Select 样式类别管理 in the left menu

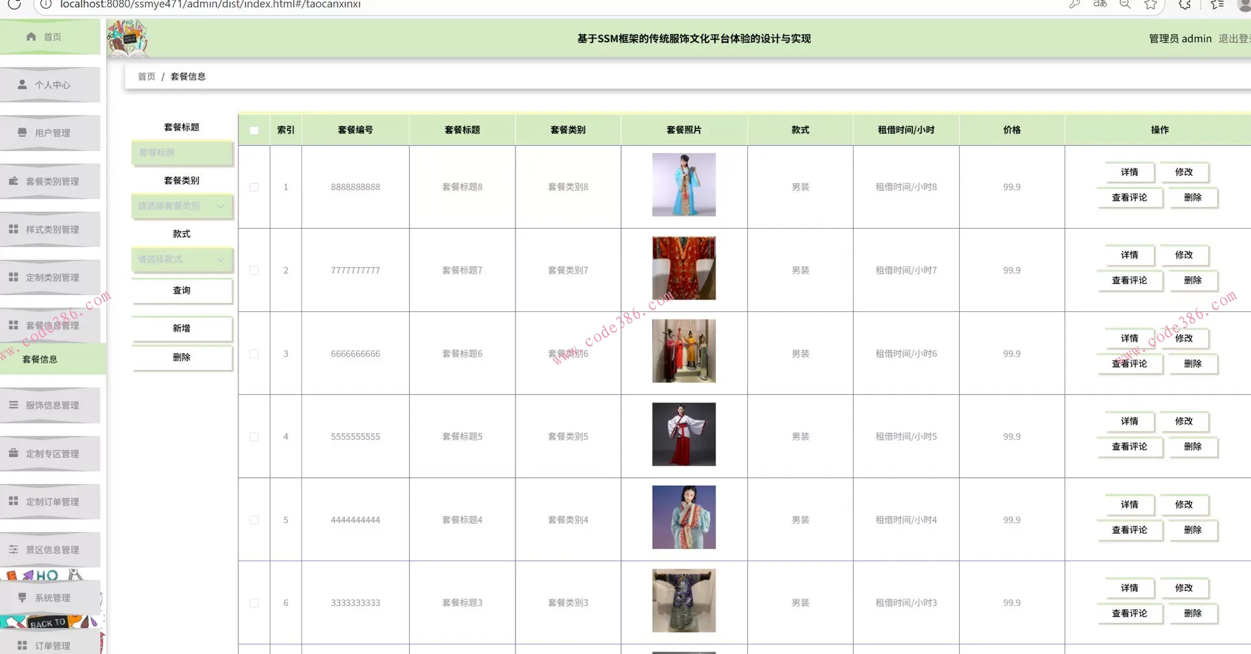(52, 229)
